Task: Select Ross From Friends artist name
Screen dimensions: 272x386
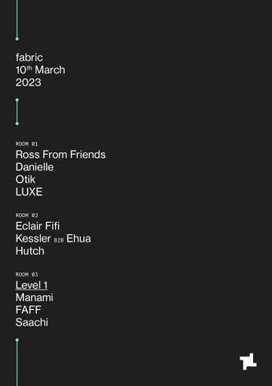Action: click(60, 155)
